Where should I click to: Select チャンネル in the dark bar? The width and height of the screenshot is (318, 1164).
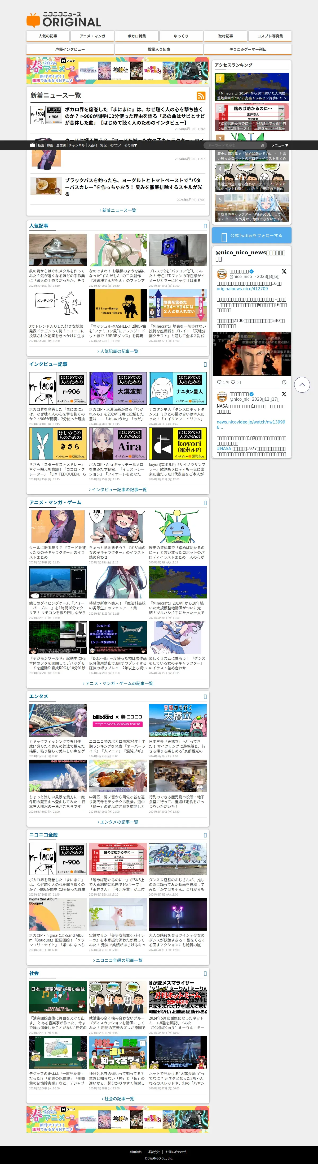click(77, 145)
